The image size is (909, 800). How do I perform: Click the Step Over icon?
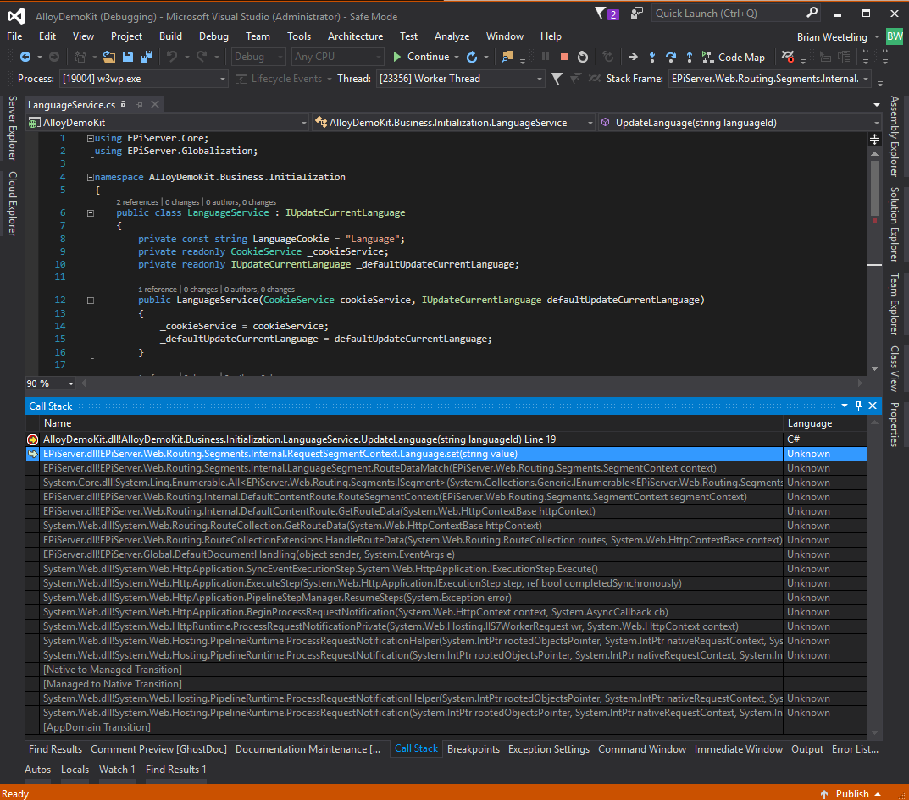pos(671,57)
